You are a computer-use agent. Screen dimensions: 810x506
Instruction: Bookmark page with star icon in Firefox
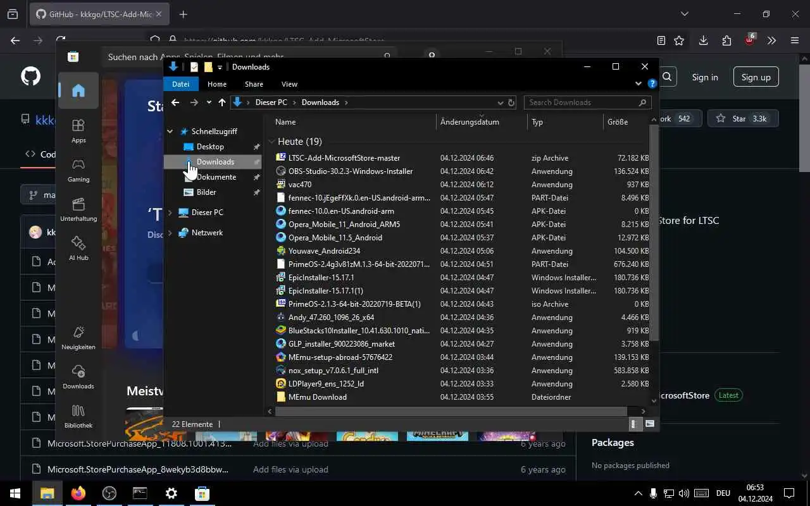679,40
